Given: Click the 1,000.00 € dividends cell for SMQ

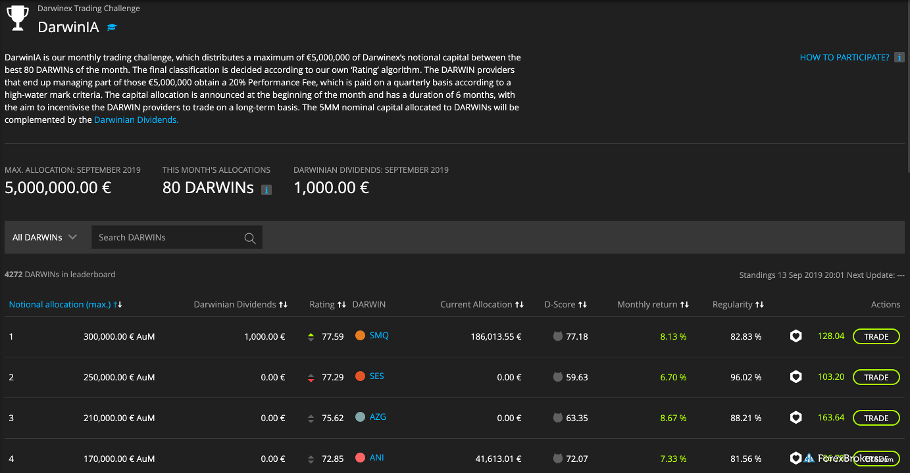Looking at the screenshot, I should click(265, 337).
